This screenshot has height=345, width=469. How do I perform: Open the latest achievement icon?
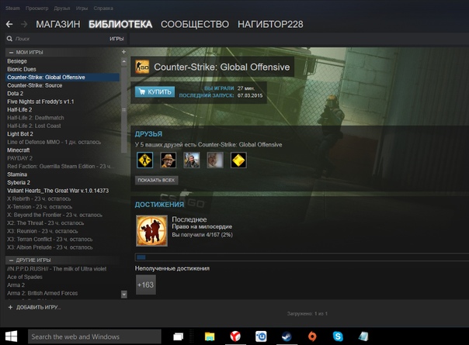pyautogui.click(x=151, y=230)
